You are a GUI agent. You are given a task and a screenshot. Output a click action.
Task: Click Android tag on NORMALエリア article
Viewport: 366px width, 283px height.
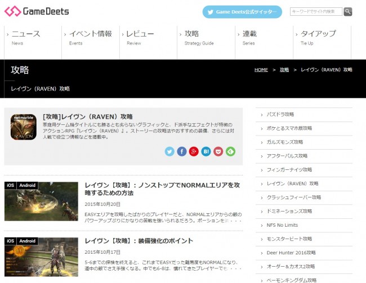point(28,185)
